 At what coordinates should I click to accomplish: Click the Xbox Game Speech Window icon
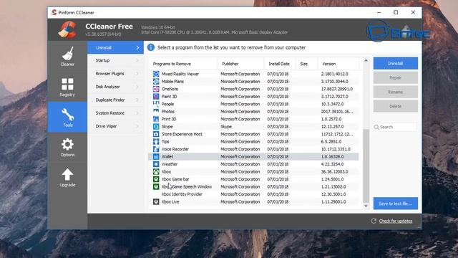click(156, 186)
